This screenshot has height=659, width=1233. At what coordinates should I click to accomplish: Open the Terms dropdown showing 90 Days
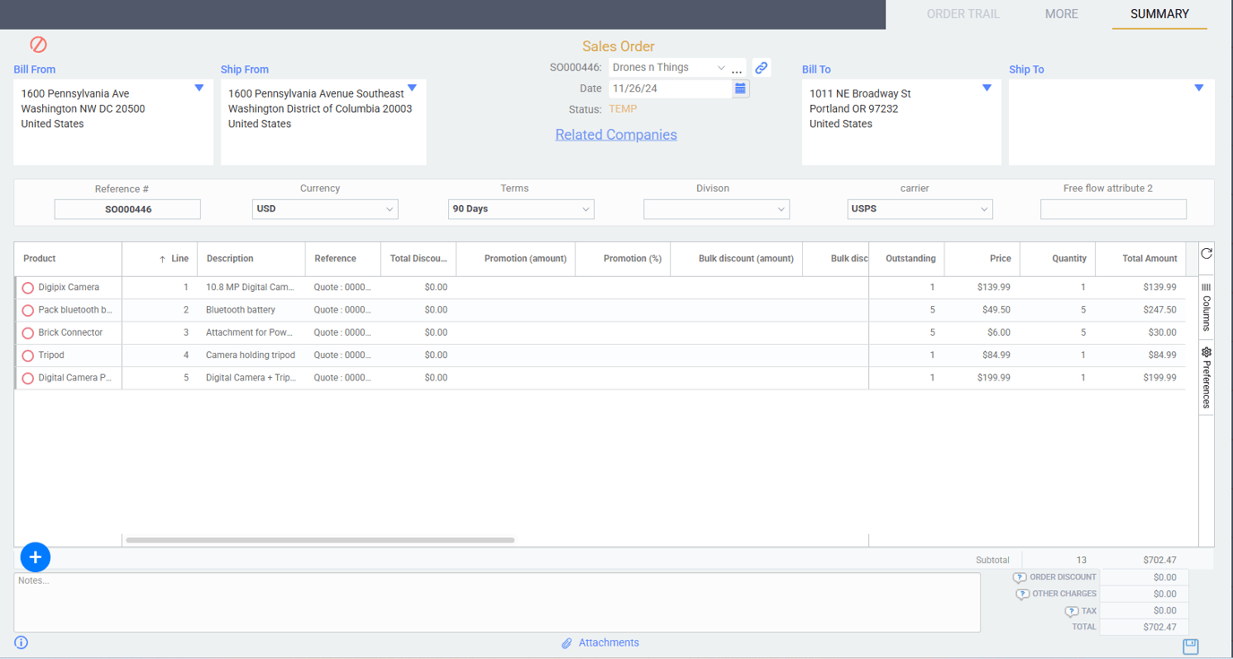521,210
